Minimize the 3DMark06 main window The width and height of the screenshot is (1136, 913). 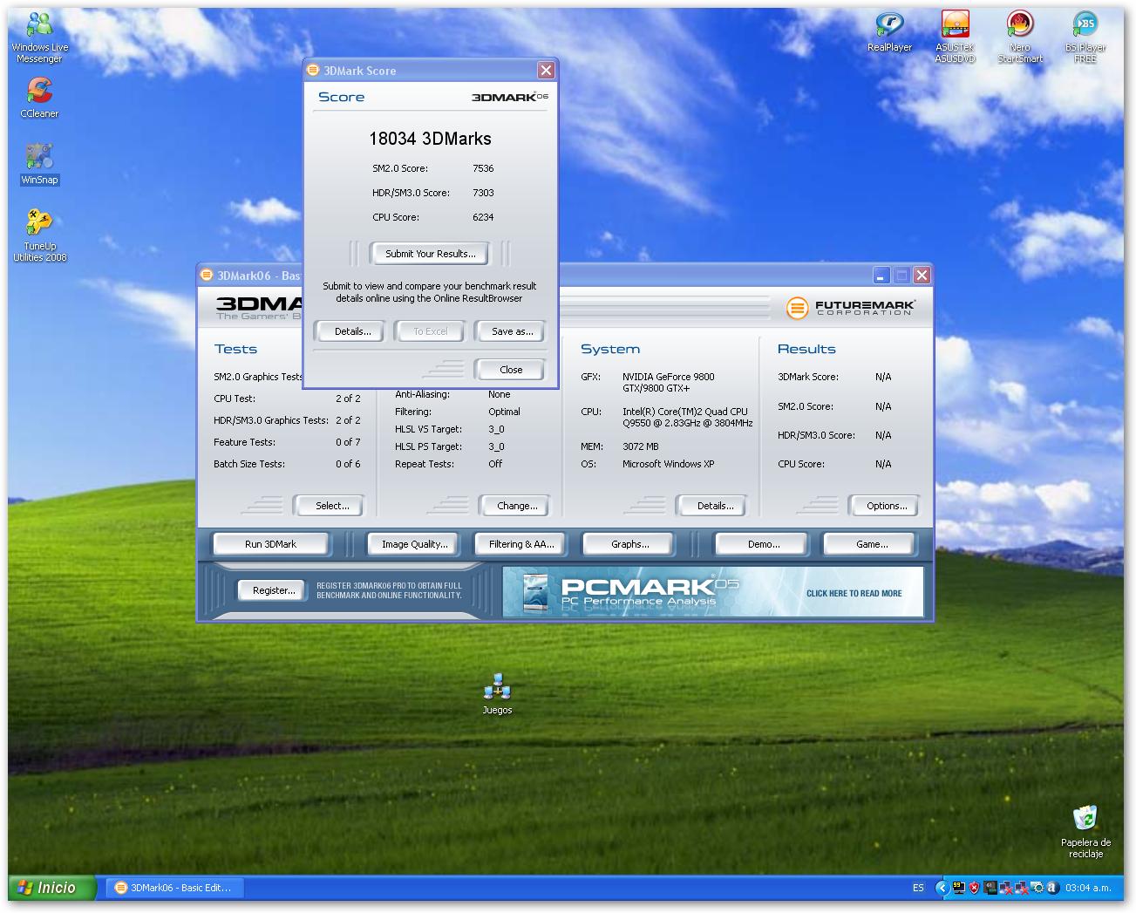coord(881,276)
